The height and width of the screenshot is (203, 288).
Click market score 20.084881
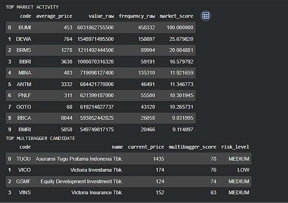pyautogui.click(x=181, y=50)
